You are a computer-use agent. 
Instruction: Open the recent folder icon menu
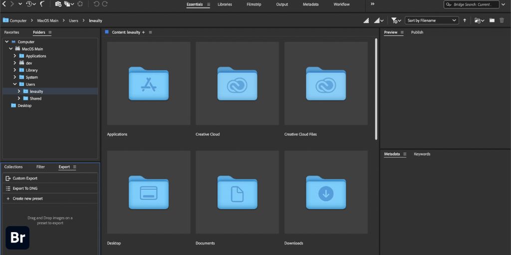point(480,20)
